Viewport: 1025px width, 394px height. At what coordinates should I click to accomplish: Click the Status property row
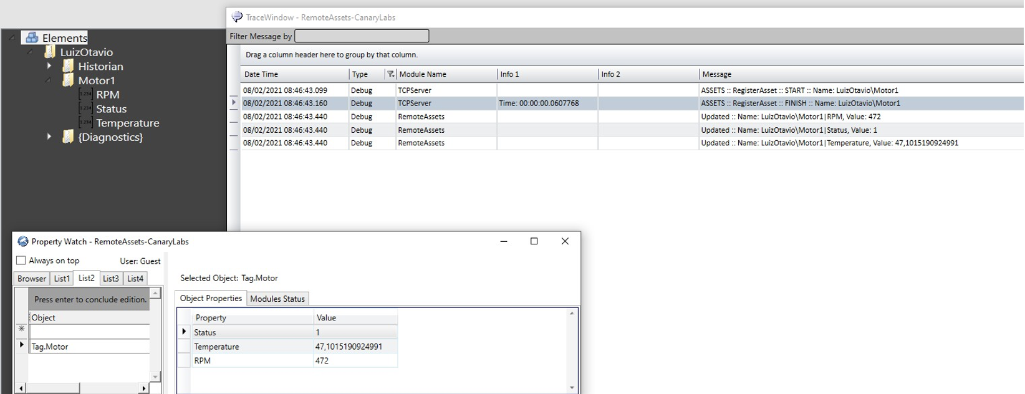tap(294, 332)
